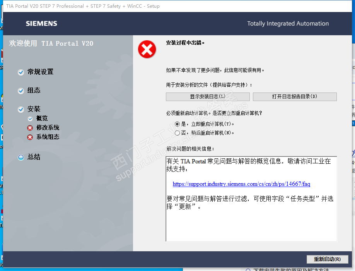Select 总结 step in sidebar

point(34,157)
